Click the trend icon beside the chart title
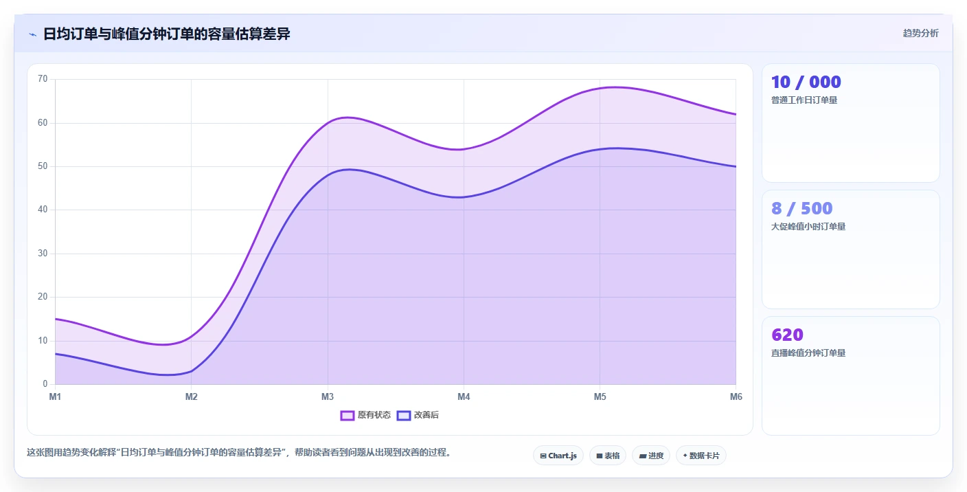Image resolution: width=967 pixels, height=492 pixels. point(32,34)
